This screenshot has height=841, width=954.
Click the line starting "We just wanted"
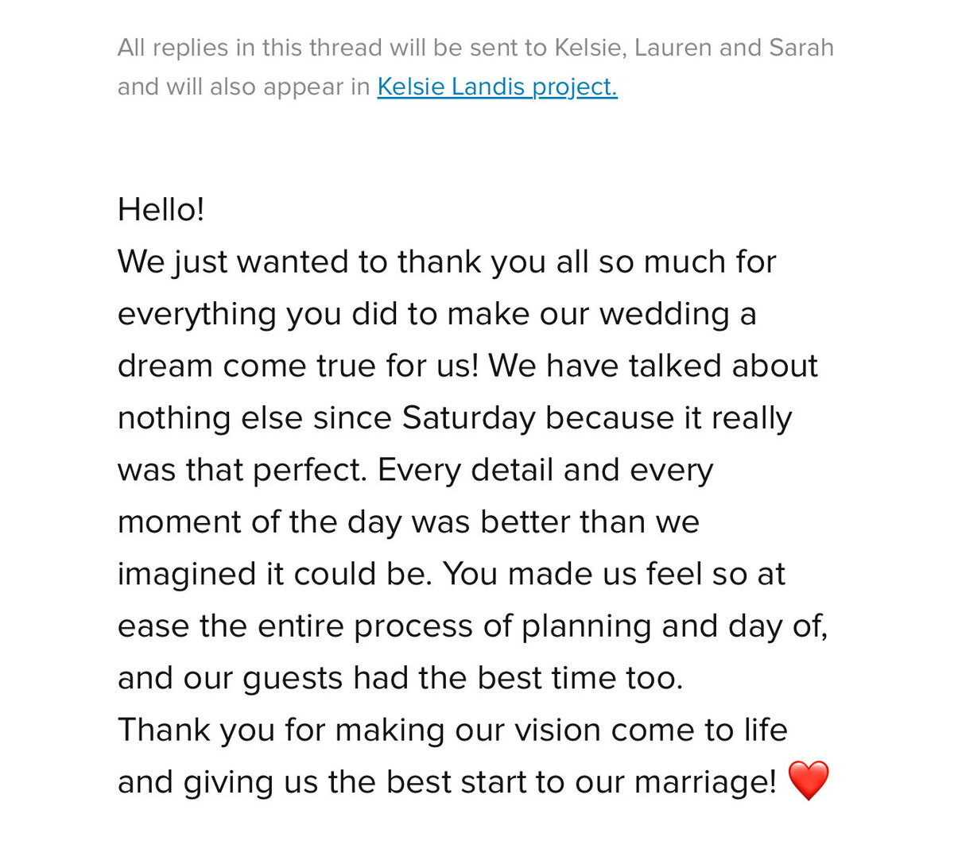tap(447, 262)
